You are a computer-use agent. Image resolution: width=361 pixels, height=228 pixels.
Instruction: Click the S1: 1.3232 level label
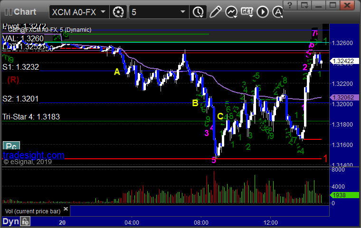pyautogui.click(x=21, y=67)
